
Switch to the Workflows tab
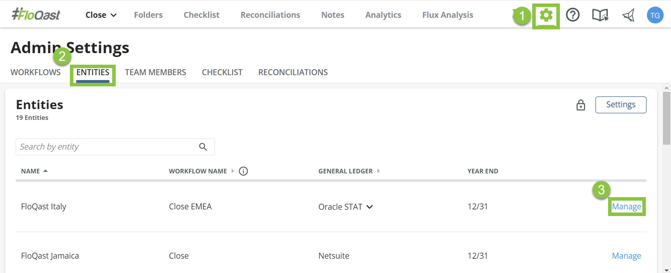(x=36, y=72)
